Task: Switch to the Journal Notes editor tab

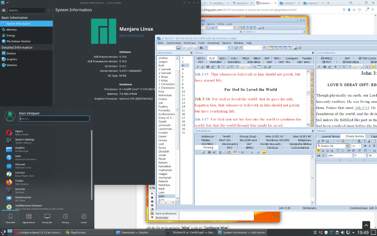Action: click(x=330, y=136)
